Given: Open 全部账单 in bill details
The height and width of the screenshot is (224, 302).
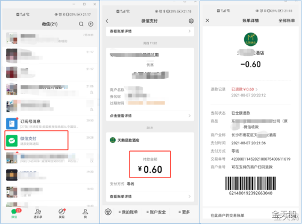Looking at the screenshot, I should 287,21.
